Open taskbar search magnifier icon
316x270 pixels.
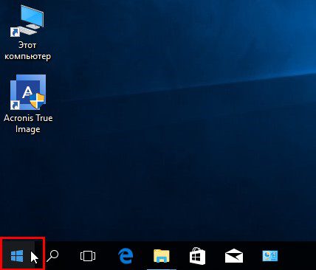[x=52, y=256]
